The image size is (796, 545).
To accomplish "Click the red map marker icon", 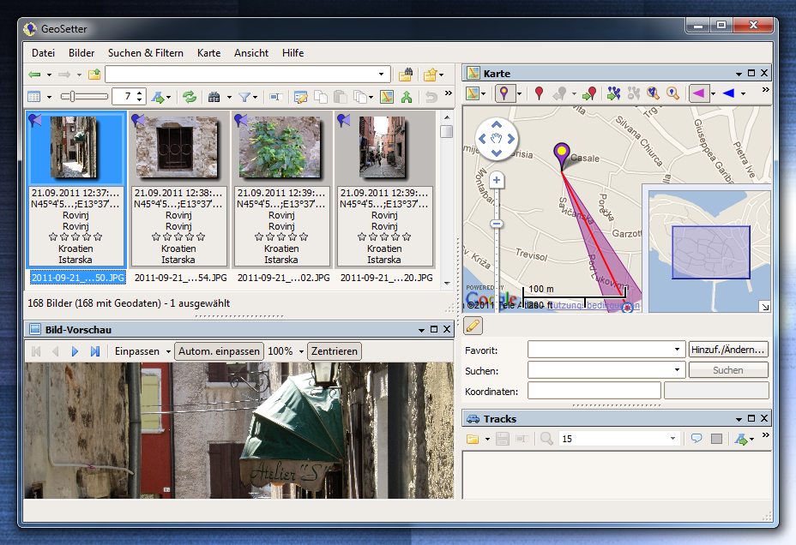I will (x=539, y=93).
